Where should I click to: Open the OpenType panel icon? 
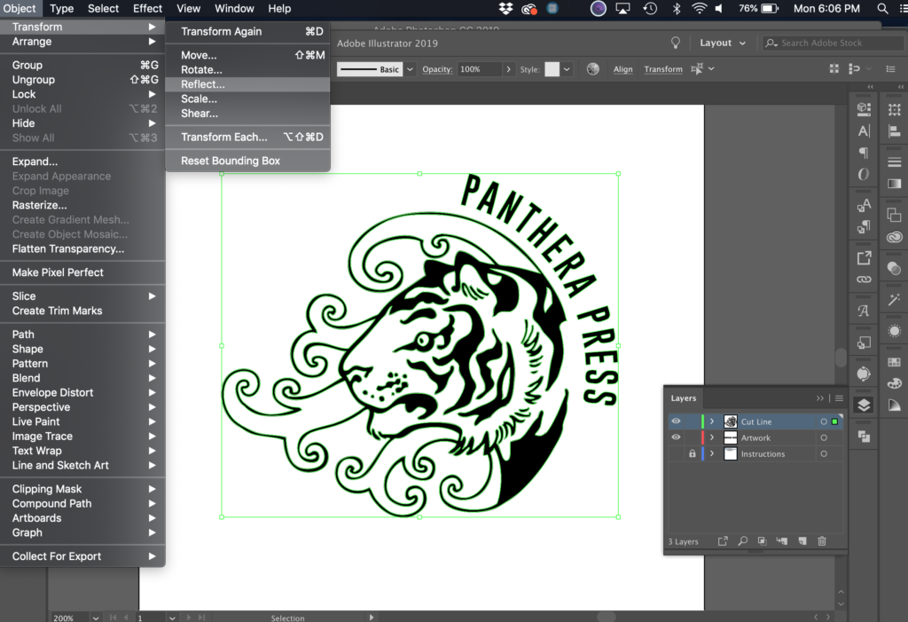pyautogui.click(x=864, y=174)
